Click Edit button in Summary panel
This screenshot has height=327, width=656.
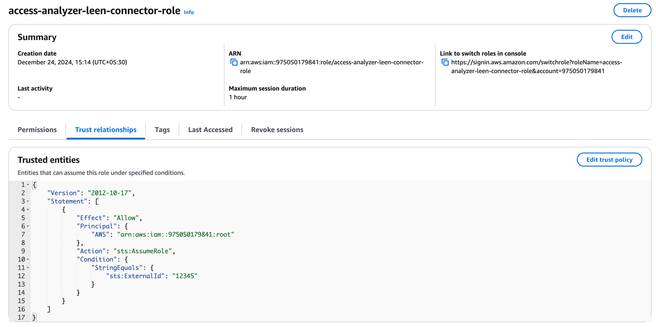(627, 37)
